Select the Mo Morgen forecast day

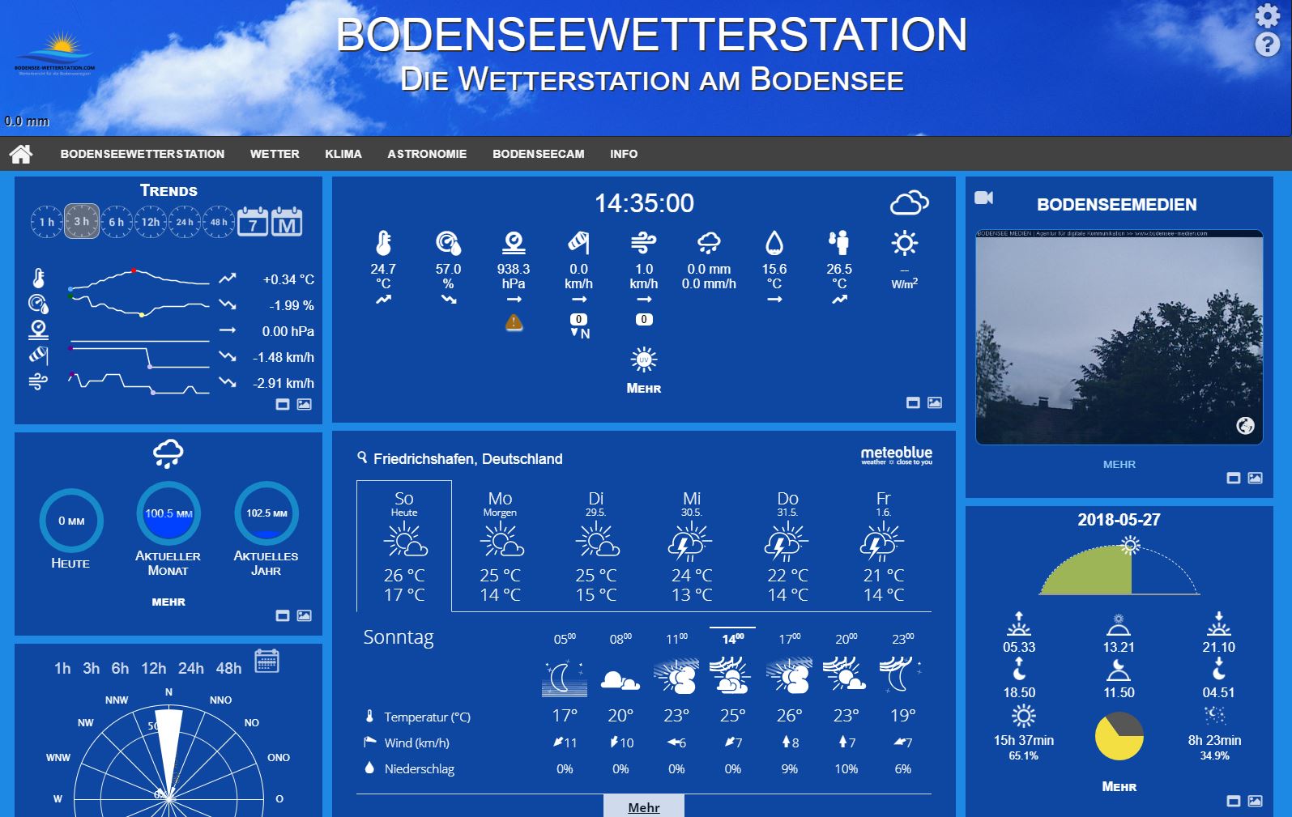(500, 546)
